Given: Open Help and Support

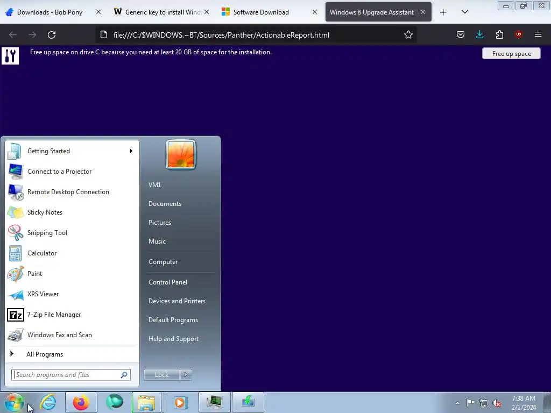Looking at the screenshot, I should [174, 339].
